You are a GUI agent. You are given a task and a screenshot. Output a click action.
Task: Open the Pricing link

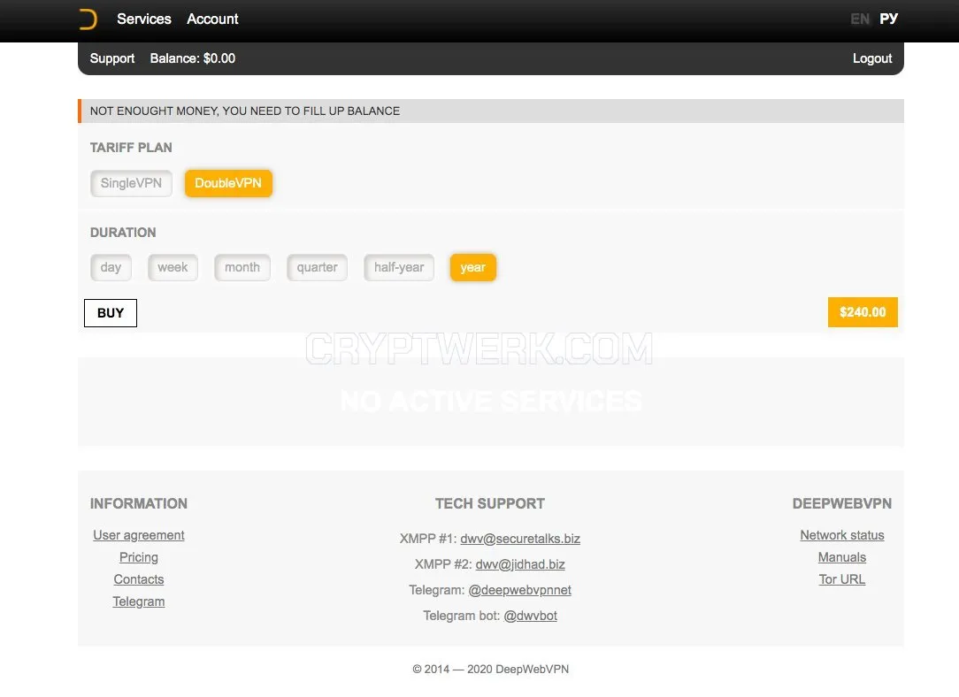pos(139,557)
